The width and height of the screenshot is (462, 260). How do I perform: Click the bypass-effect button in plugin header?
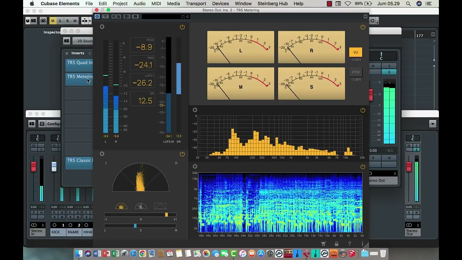[105, 17]
